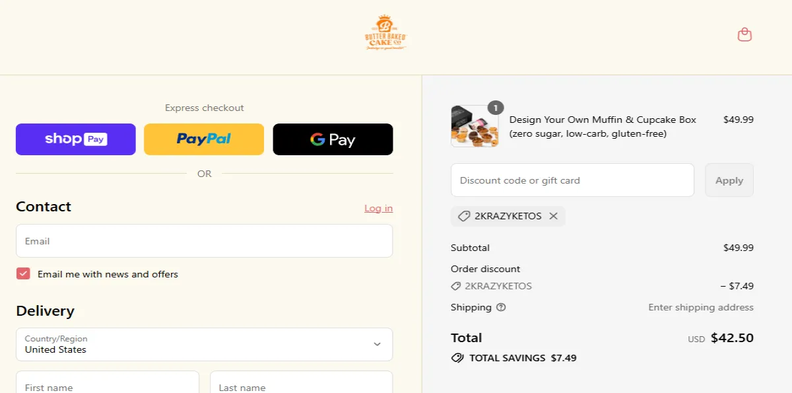
Task: Click the tag icon on the order discount line
Action: pos(455,286)
